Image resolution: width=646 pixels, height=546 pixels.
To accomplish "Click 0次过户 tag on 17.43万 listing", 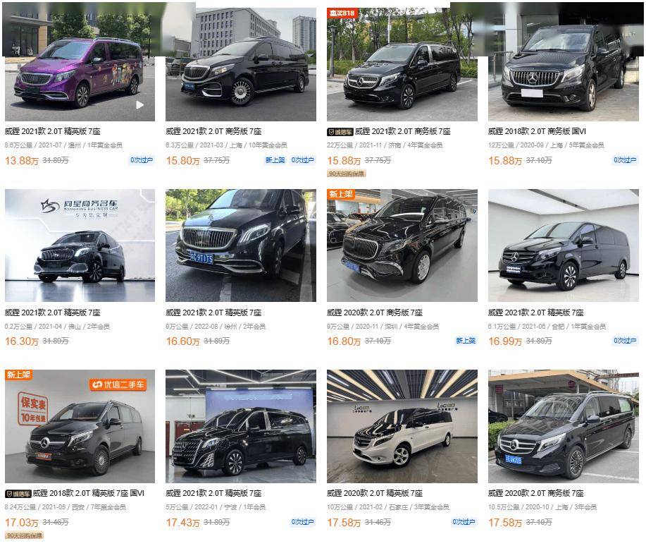I will coord(302,522).
